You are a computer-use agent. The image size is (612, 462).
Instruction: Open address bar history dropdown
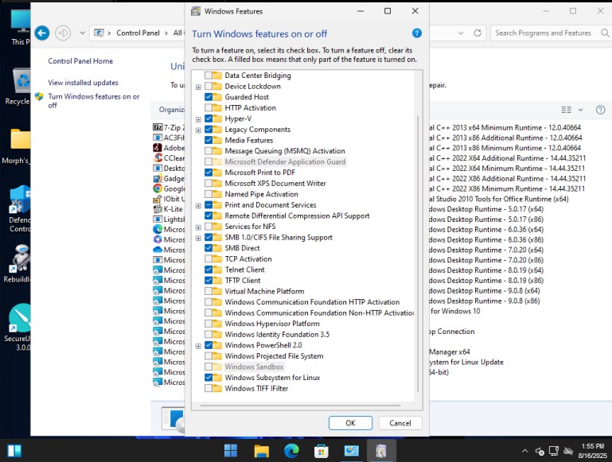pos(461,33)
